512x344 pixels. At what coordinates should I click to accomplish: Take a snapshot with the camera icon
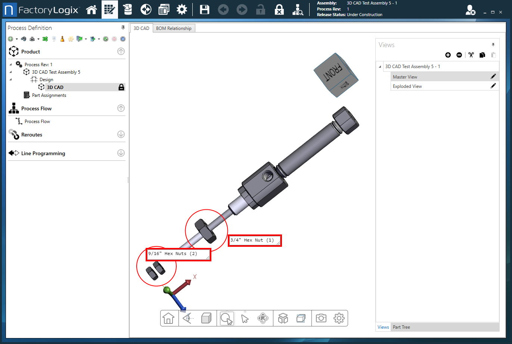point(321,318)
